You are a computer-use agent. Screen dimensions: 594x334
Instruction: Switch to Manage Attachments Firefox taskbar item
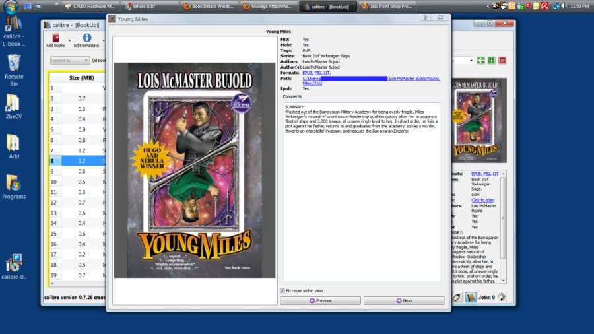pyautogui.click(x=269, y=6)
